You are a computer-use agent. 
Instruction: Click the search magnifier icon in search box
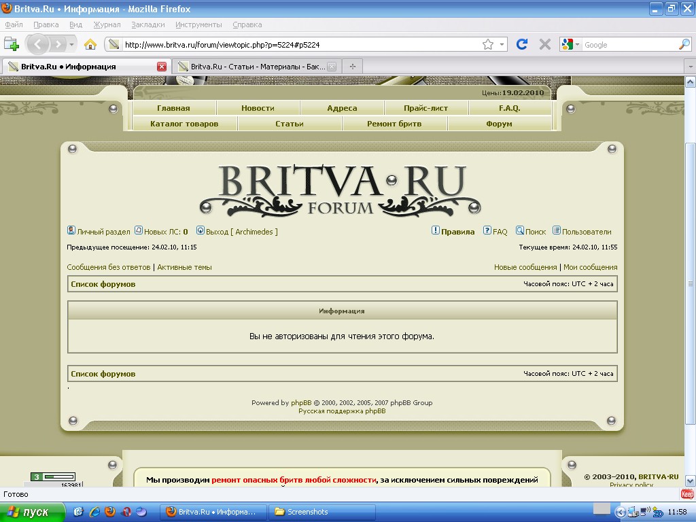[684, 45]
